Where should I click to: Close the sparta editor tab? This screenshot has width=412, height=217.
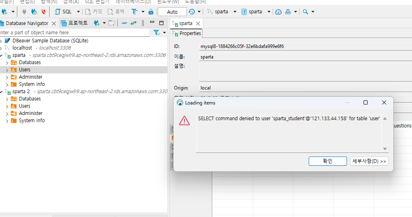tap(198, 24)
